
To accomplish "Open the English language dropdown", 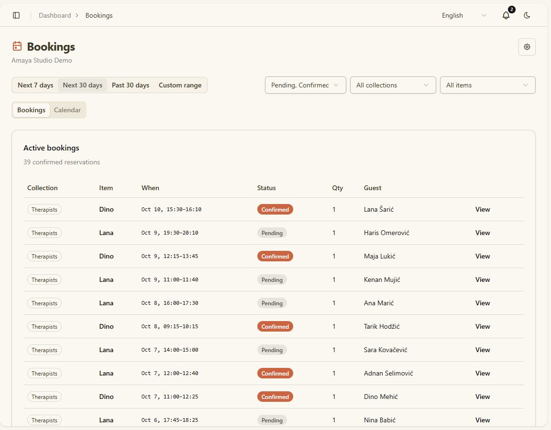I will pyautogui.click(x=464, y=15).
